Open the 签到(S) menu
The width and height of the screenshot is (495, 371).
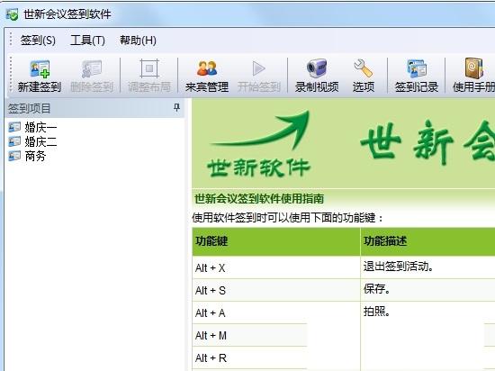(x=38, y=41)
